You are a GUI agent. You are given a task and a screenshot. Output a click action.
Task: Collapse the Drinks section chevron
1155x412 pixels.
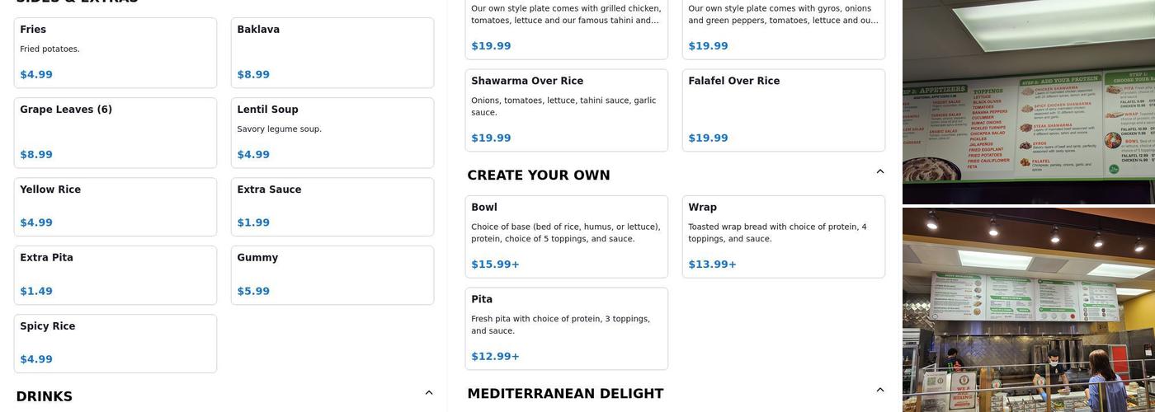tap(428, 393)
